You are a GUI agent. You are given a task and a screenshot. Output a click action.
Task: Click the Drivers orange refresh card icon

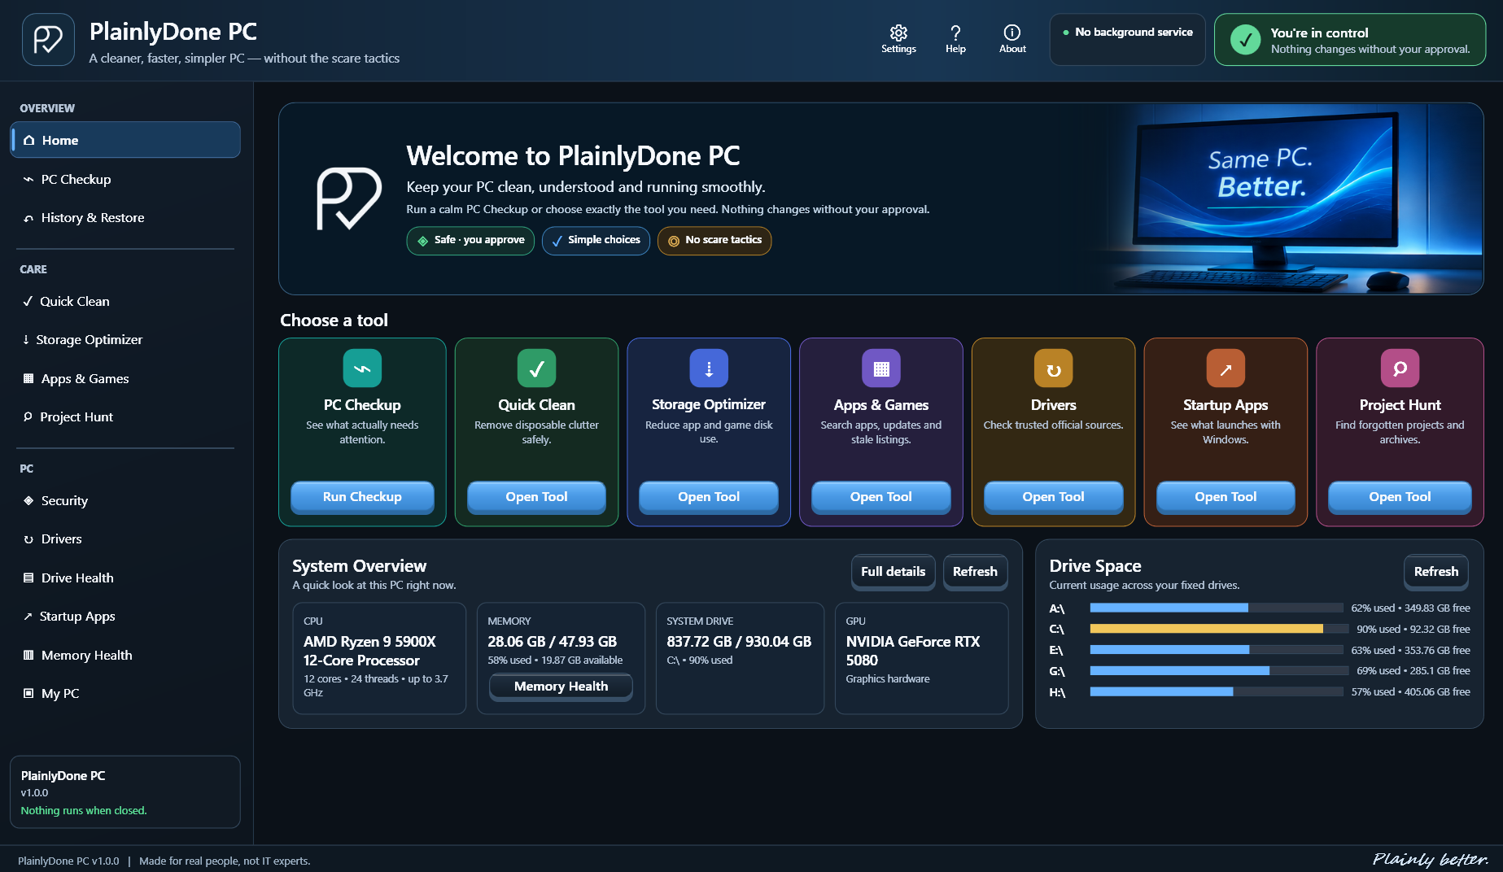(1054, 368)
